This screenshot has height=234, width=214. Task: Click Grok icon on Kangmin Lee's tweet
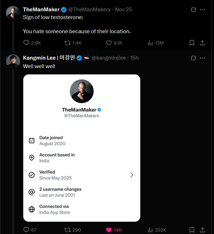(x=193, y=58)
